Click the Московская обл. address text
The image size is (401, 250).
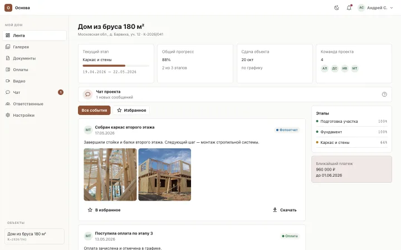point(120,34)
